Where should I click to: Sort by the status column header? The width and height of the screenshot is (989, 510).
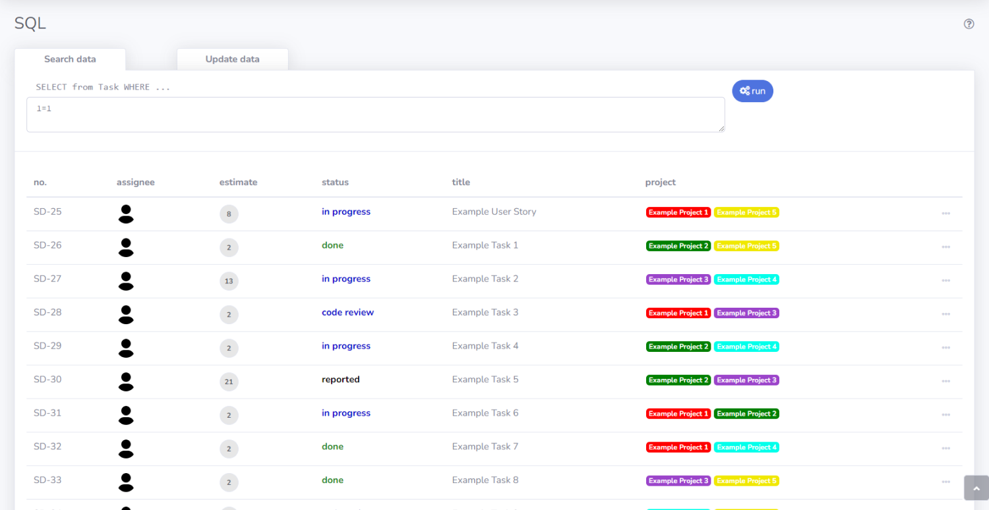(335, 183)
